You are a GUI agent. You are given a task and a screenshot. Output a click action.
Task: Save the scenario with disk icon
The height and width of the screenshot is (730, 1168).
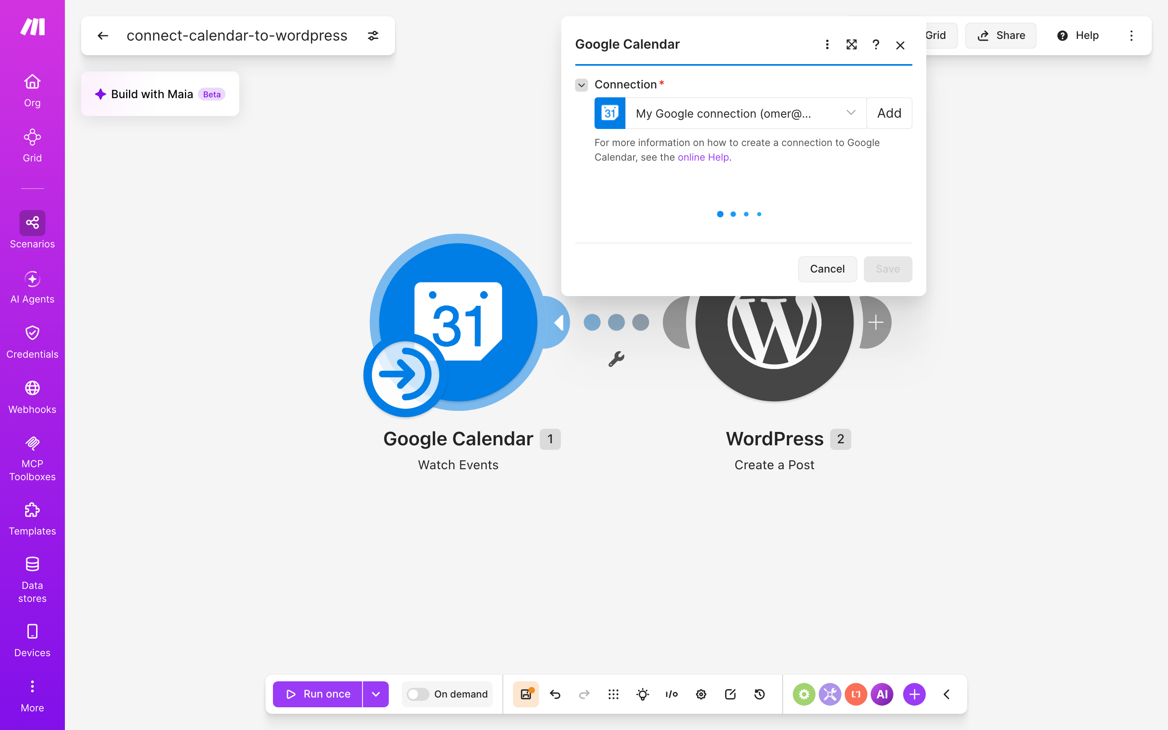click(x=526, y=694)
